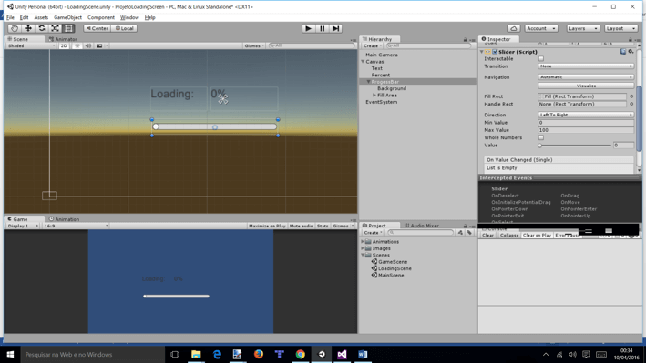This screenshot has width=646, height=363.
Task: Open scene effects image icon
Action: pos(99,45)
